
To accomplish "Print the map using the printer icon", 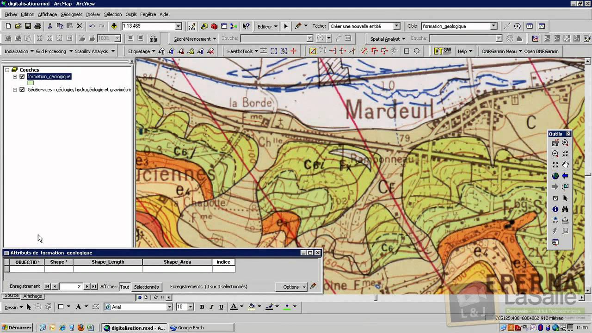I will pyautogui.click(x=38, y=26).
